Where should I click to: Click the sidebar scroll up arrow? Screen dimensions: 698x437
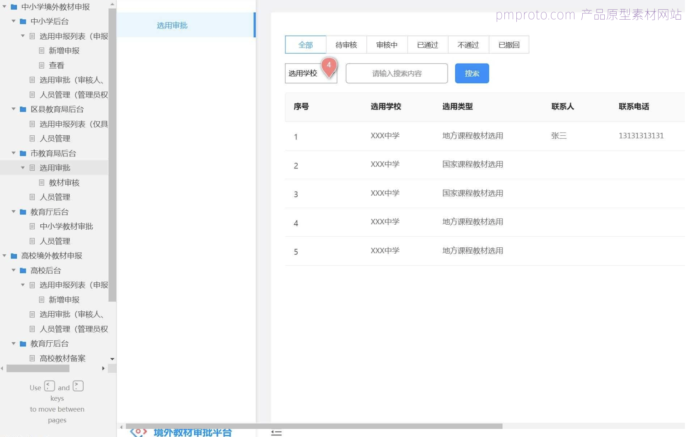(x=112, y=5)
